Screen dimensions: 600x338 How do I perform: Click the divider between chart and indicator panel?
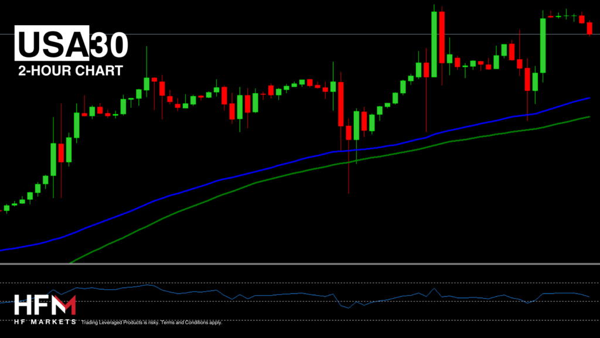293,264
